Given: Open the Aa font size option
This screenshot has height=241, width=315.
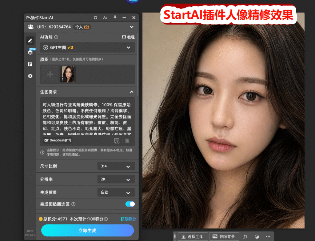Looking at the screenshot, I should point(105,18).
